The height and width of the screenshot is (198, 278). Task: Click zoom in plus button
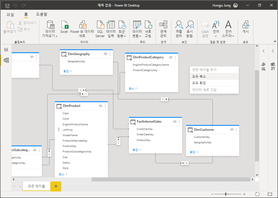244,194
